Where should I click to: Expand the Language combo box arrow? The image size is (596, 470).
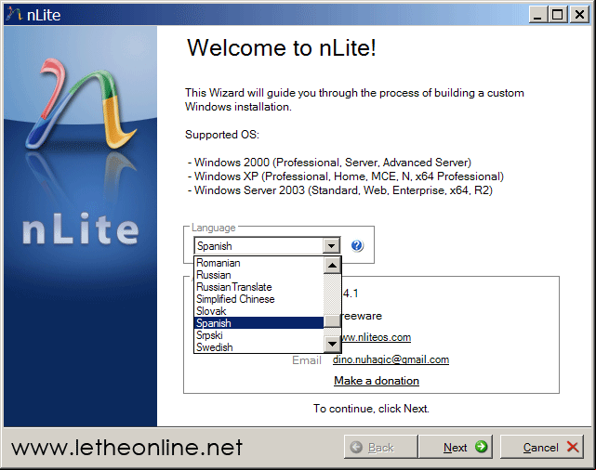click(x=331, y=246)
